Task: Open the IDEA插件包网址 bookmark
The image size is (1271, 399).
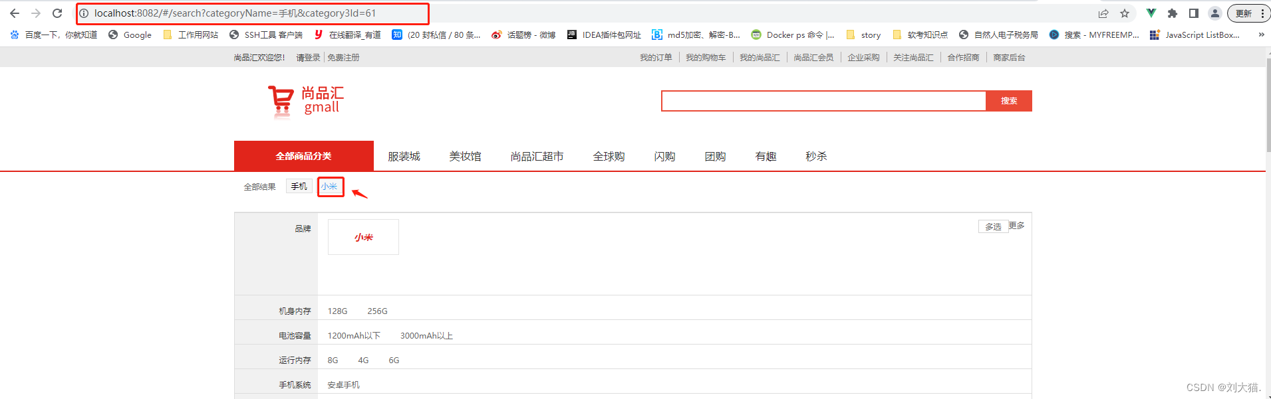Action: tap(604, 35)
